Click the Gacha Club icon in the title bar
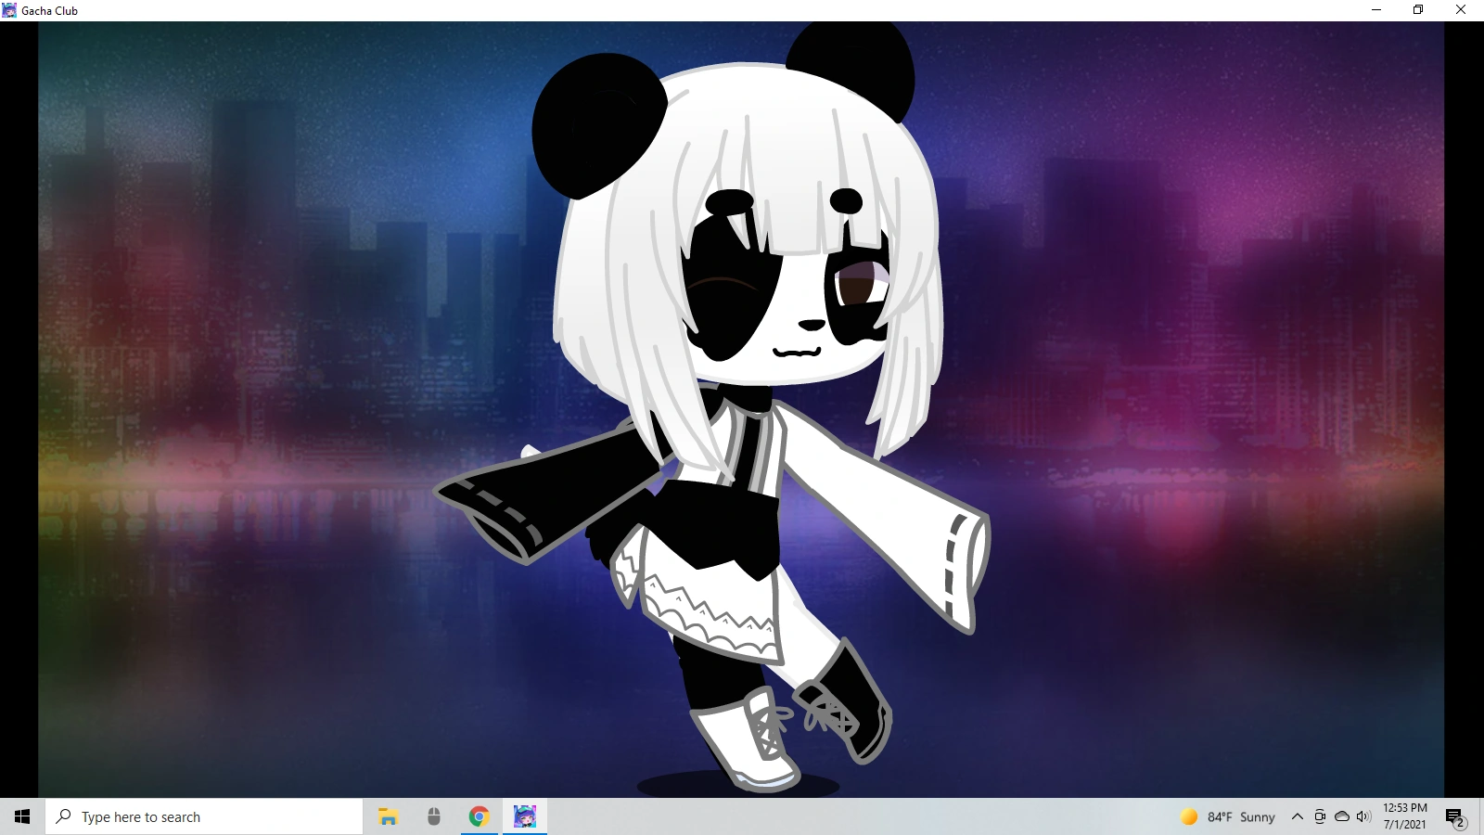1484x835 pixels. (9, 10)
